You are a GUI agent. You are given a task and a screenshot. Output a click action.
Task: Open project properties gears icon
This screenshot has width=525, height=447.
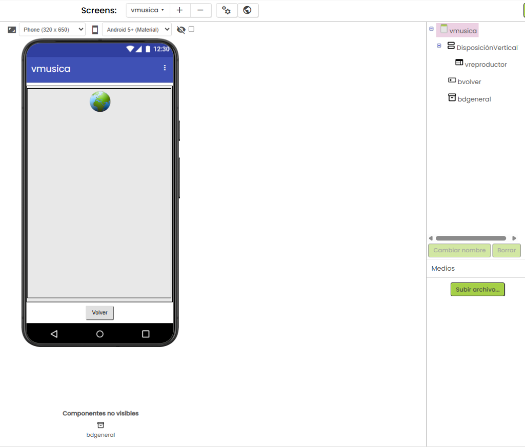pyautogui.click(x=227, y=10)
